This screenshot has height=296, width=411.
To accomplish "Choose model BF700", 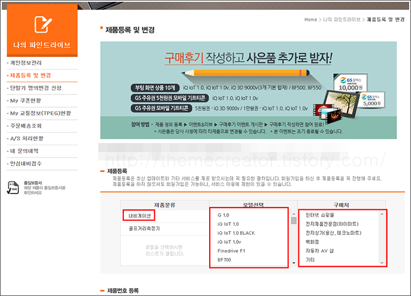I will coord(224,260).
